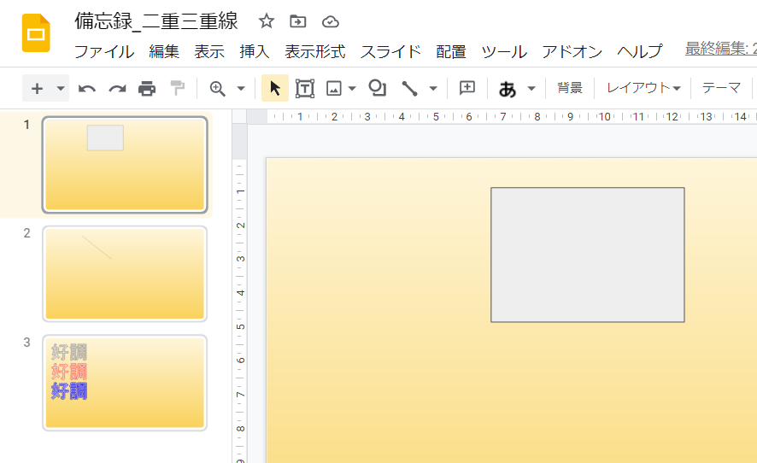Image resolution: width=757 pixels, height=463 pixels.
Task: Open the 表示形式 menu
Action: (x=314, y=51)
